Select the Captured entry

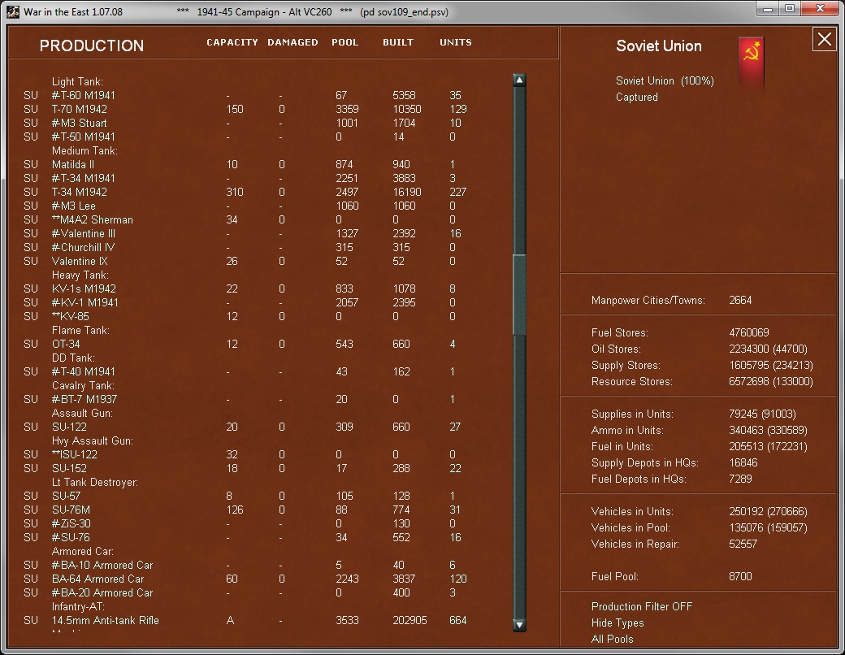coord(636,97)
